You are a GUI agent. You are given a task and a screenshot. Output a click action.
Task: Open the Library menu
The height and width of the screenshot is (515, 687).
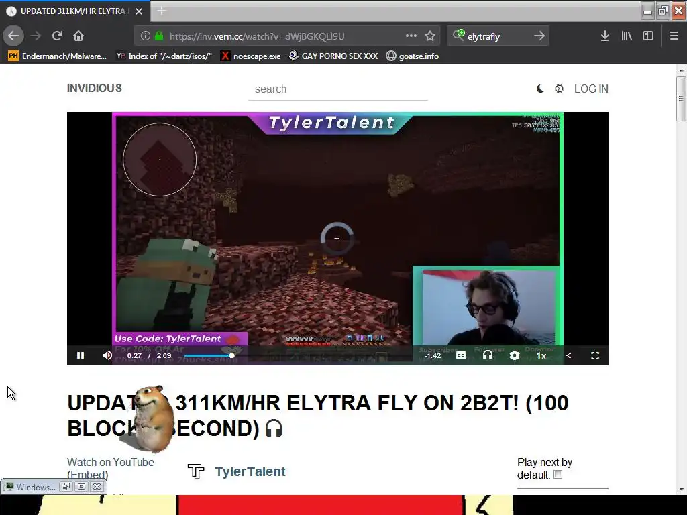click(x=627, y=36)
